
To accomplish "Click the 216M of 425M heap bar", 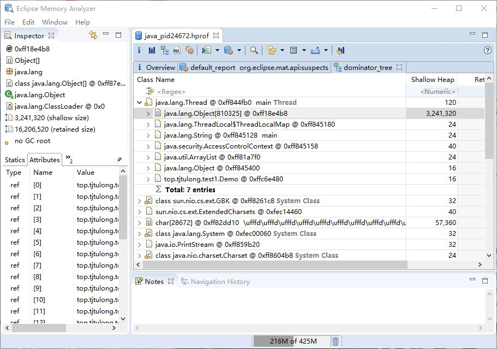I will 292,341.
